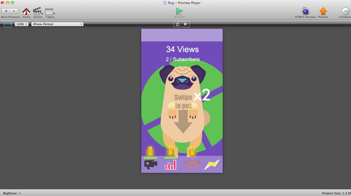
Task: Tap the red bar chart icon
Action: tap(171, 164)
